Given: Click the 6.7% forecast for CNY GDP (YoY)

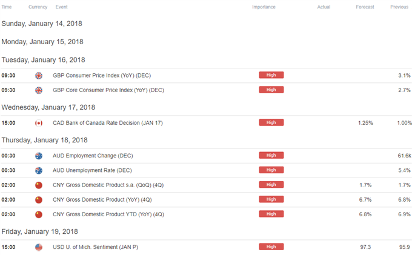Looking at the screenshot, I should pos(365,200).
